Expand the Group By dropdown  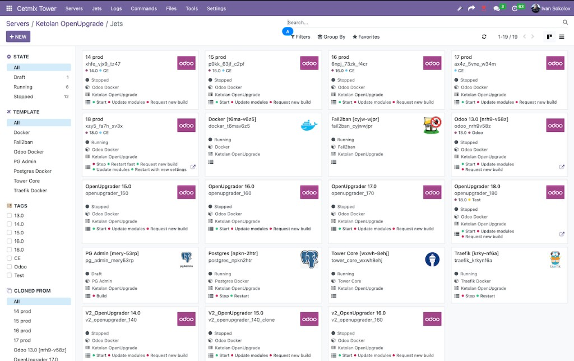[x=331, y=37]
